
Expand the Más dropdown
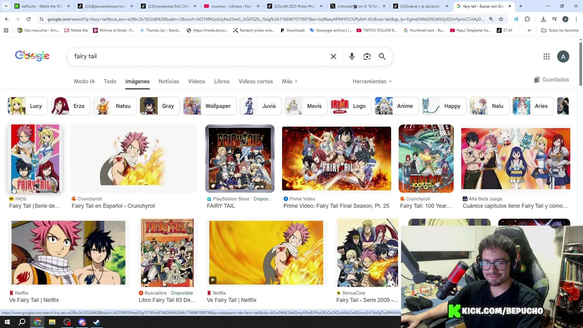(290, 81)
